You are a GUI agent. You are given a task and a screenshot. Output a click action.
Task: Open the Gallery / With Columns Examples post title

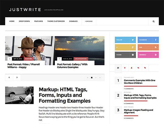click(x=72, y=66)
